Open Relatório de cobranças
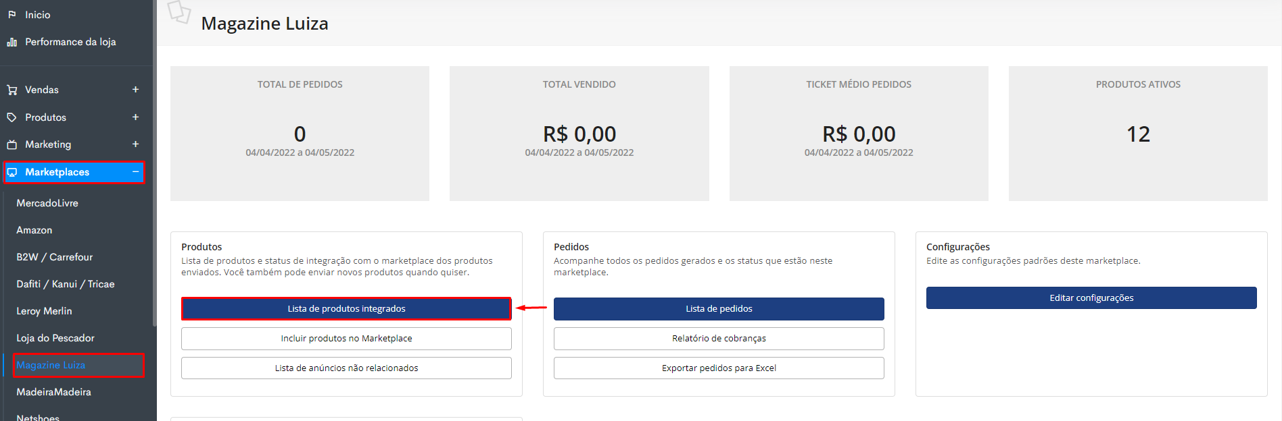The height and width of the screenshot is (421, 1282). tap(719, 338)
